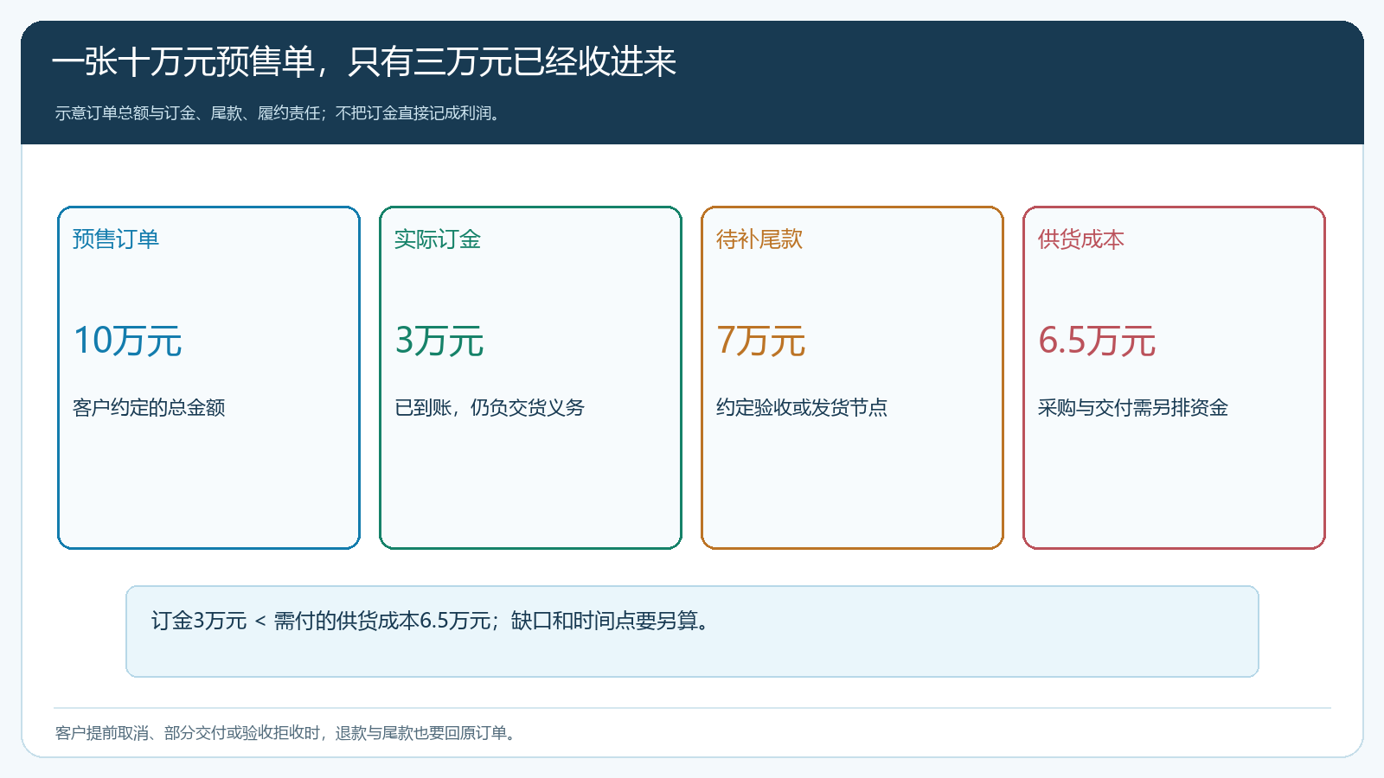This screenshot has height=778, width=1384.
Task: Select the subtitle line starting with 示意订单总额
Action: click(279, 113)
